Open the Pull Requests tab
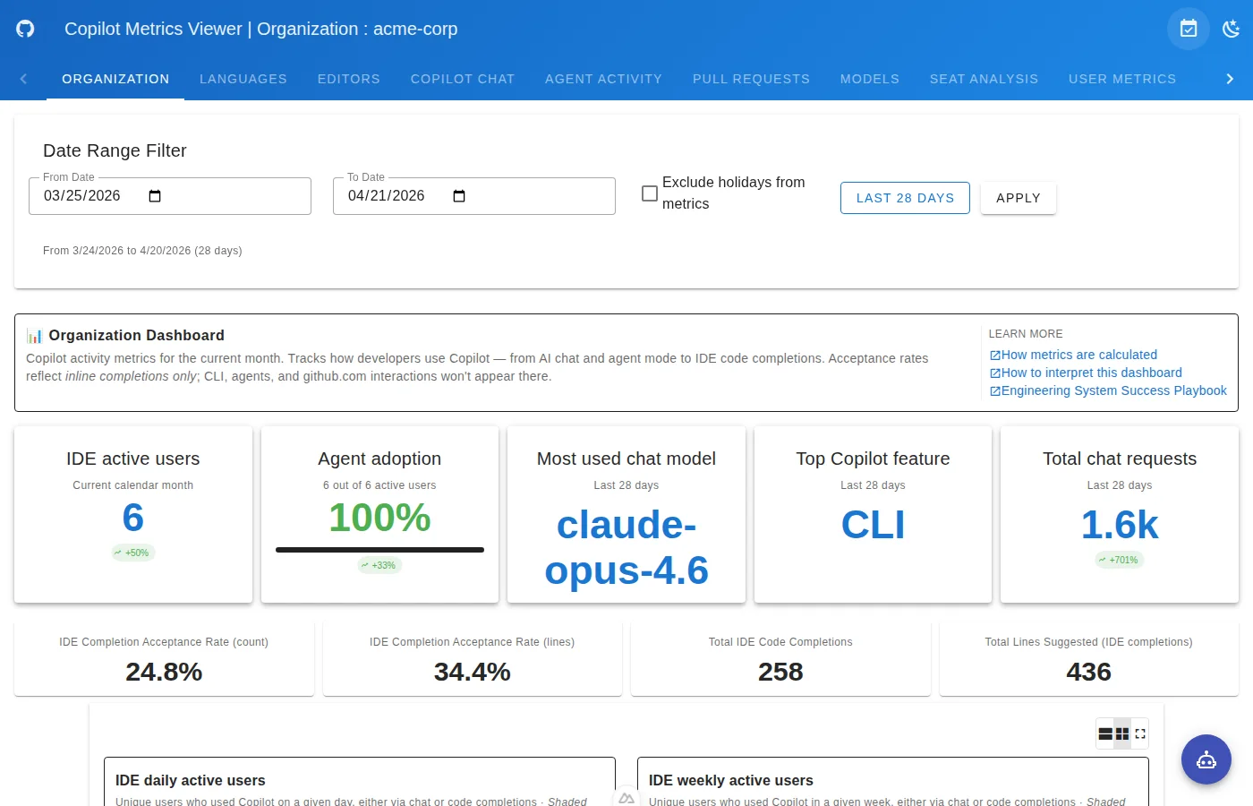Screen dimensions: 1253x806 [x=751, y=79]
